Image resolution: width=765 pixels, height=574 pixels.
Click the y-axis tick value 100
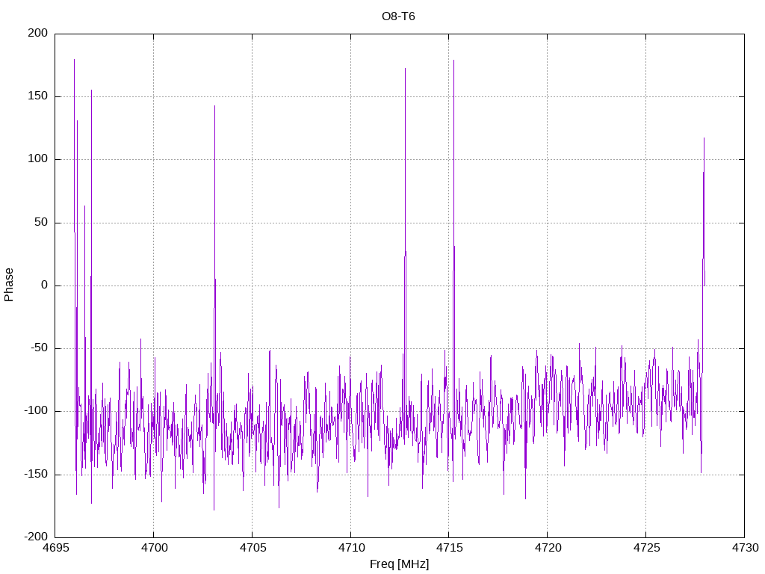[x=38, y=159]
